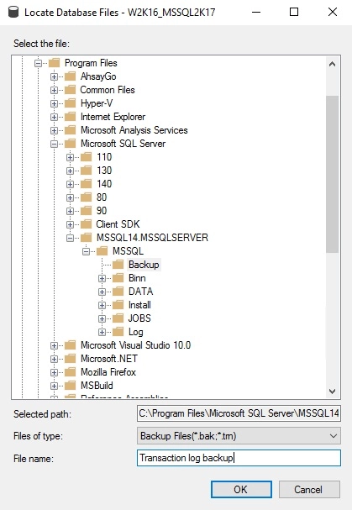Open the Files of type dropdown
The height and width of the screenshot is (510, 352).
click(239, 436)
